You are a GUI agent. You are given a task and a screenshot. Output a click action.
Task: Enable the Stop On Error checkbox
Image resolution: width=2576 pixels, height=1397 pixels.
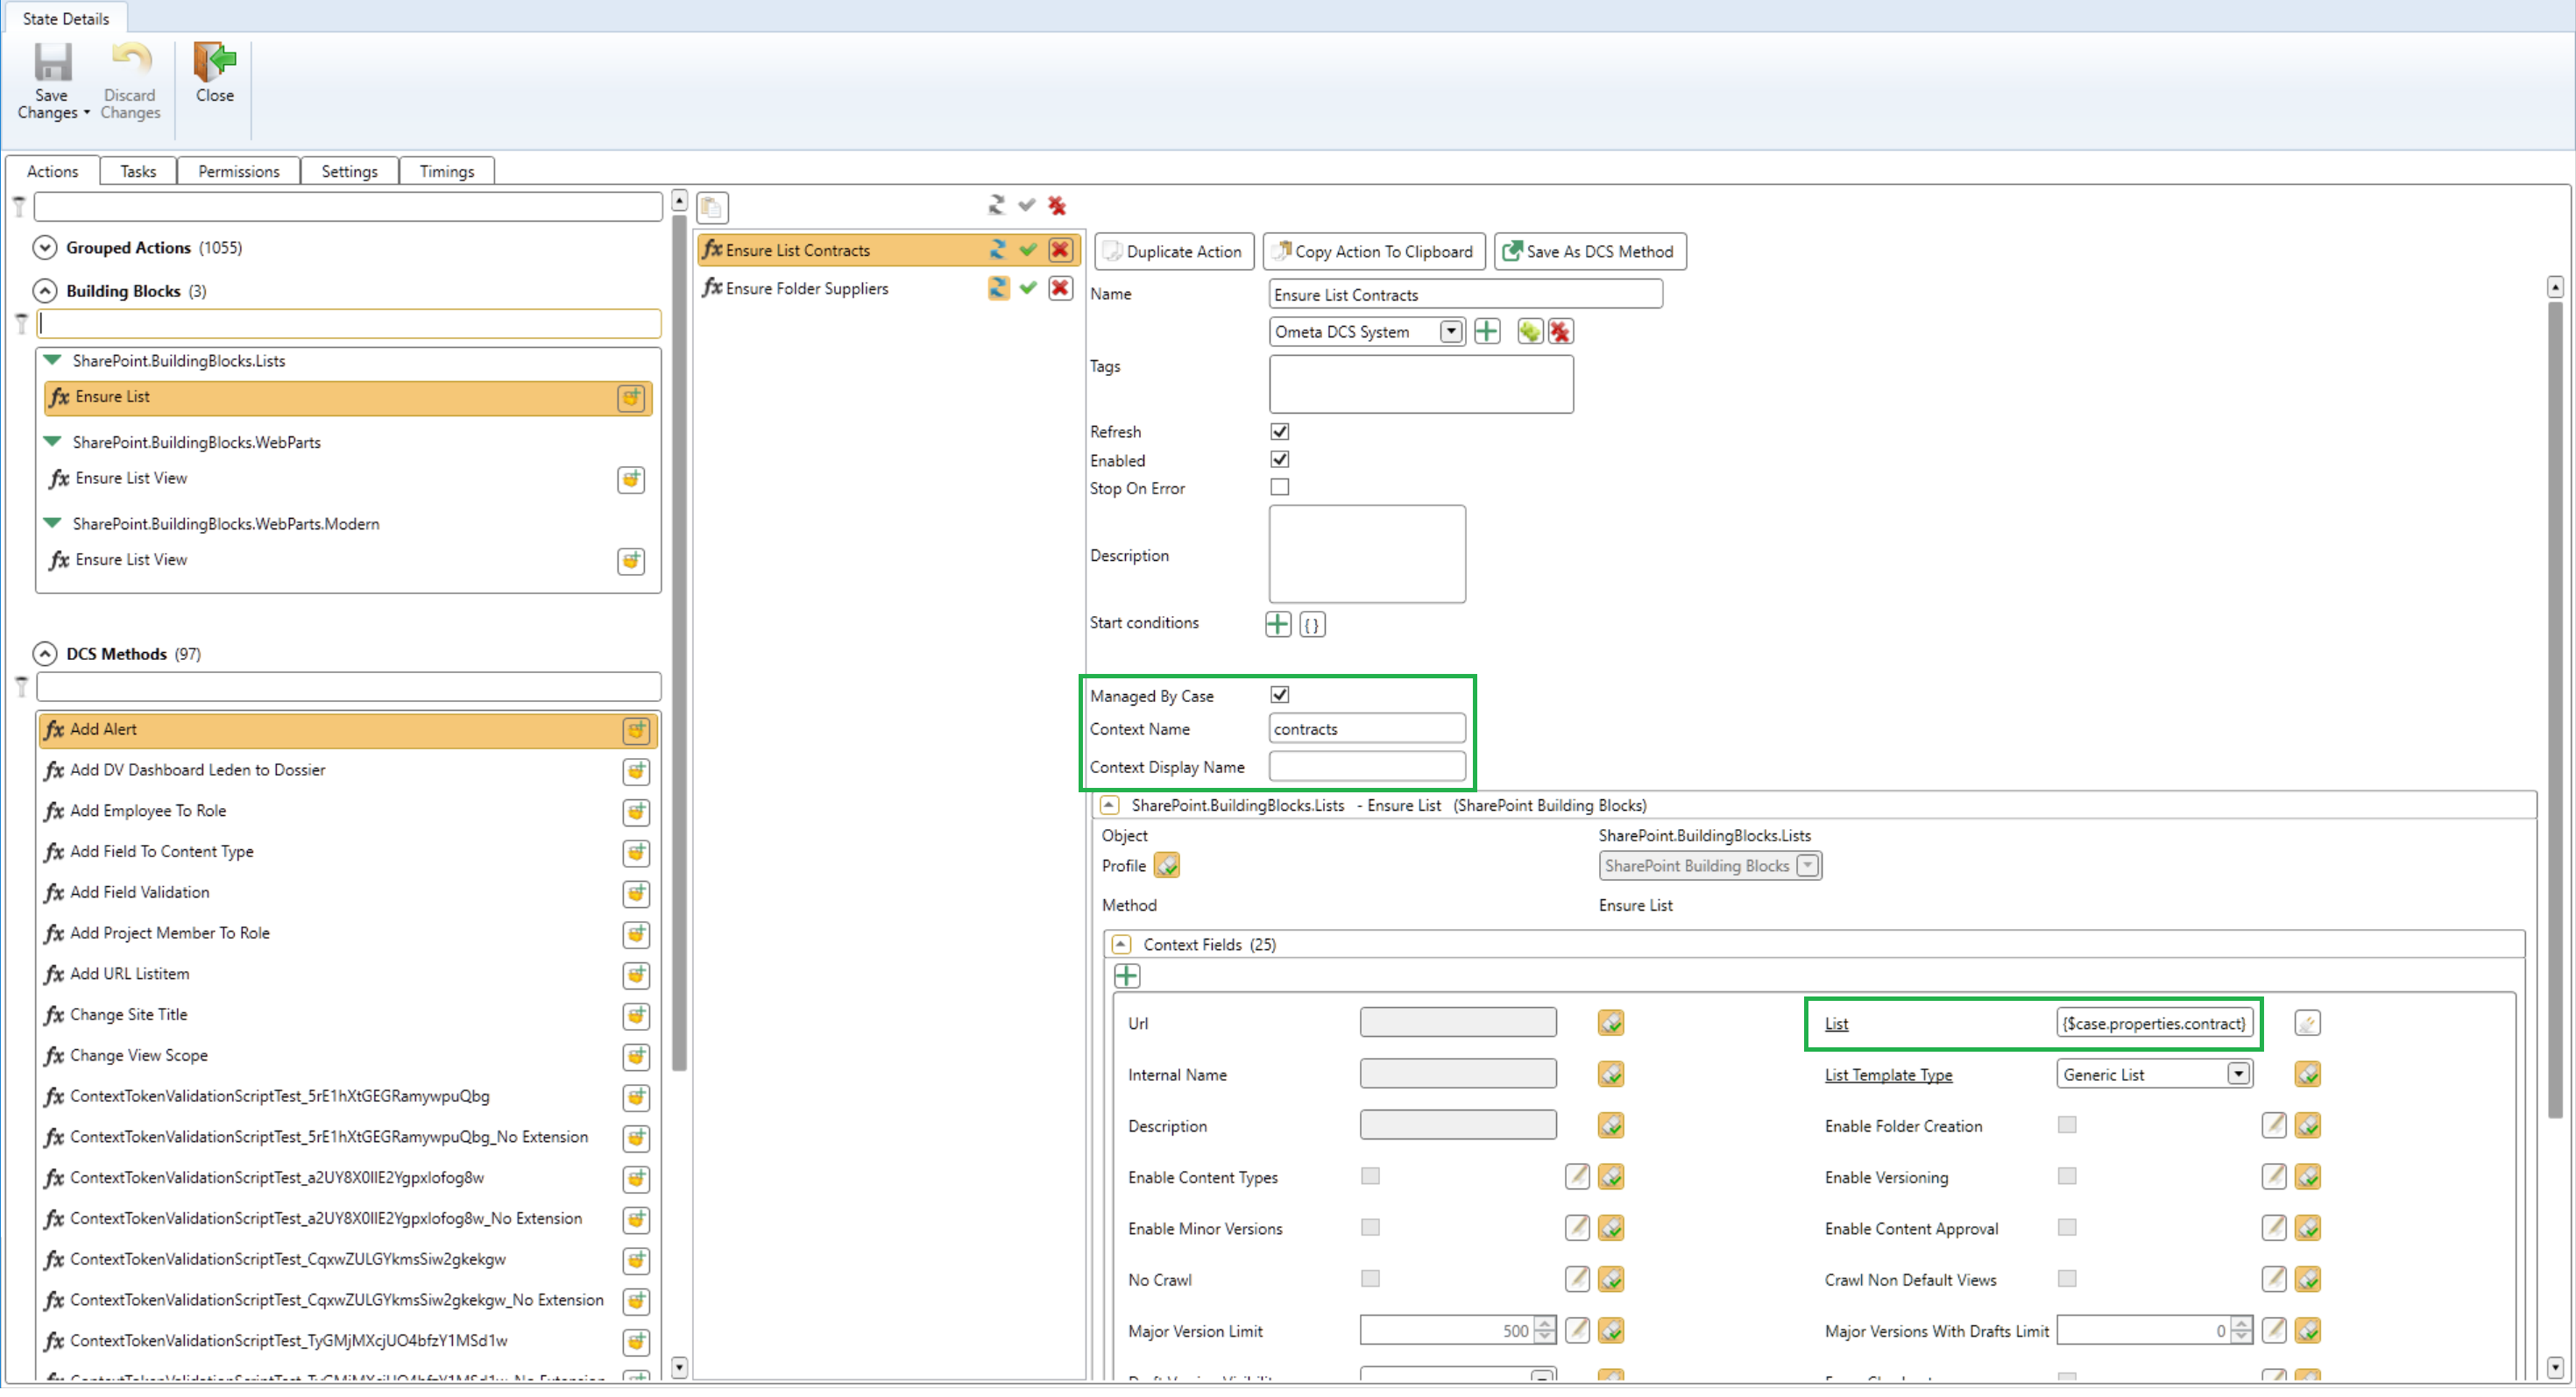1279,488
